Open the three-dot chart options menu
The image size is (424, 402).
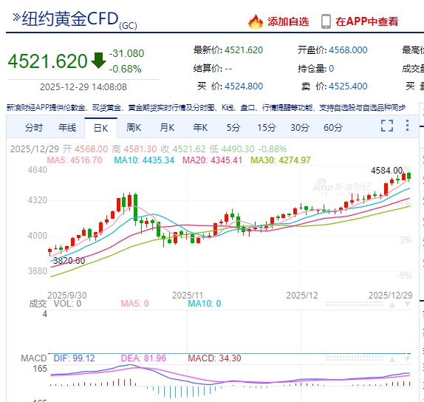pos(407,126)
